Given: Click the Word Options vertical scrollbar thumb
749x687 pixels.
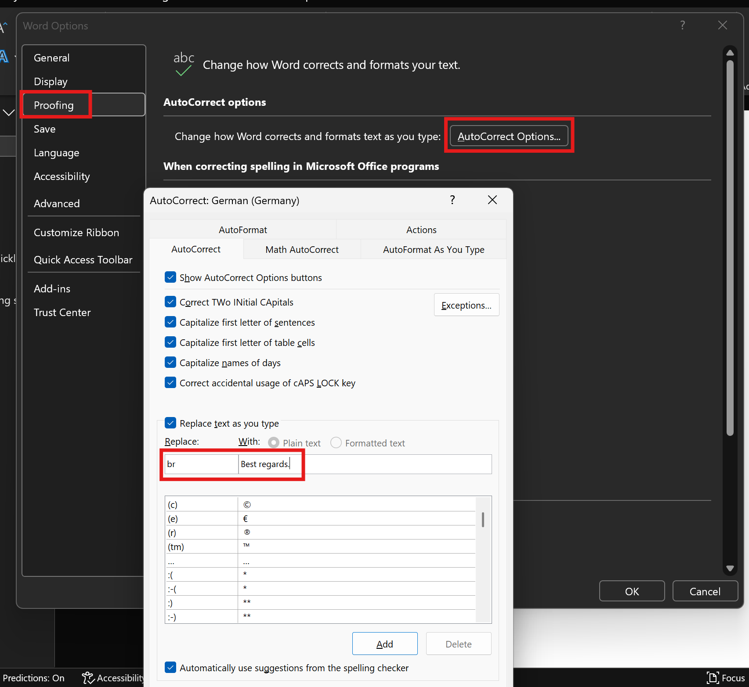Looking at the screenshot, I should point(730,248).
